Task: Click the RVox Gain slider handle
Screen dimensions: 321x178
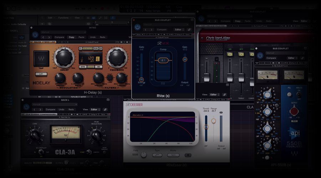Action: [x=185, y=59]
